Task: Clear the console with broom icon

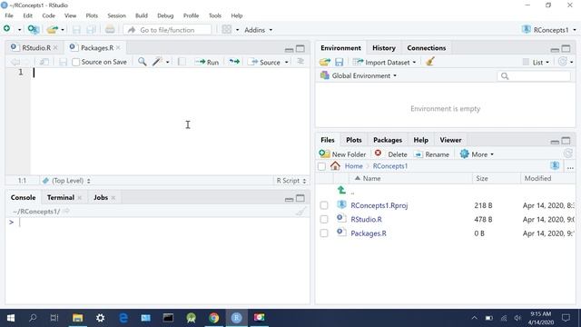Action: [301, 212]
